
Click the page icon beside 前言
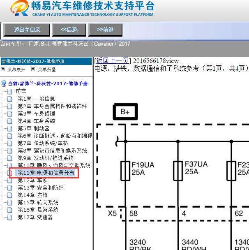pyautogui.click(x=10, y=91)
